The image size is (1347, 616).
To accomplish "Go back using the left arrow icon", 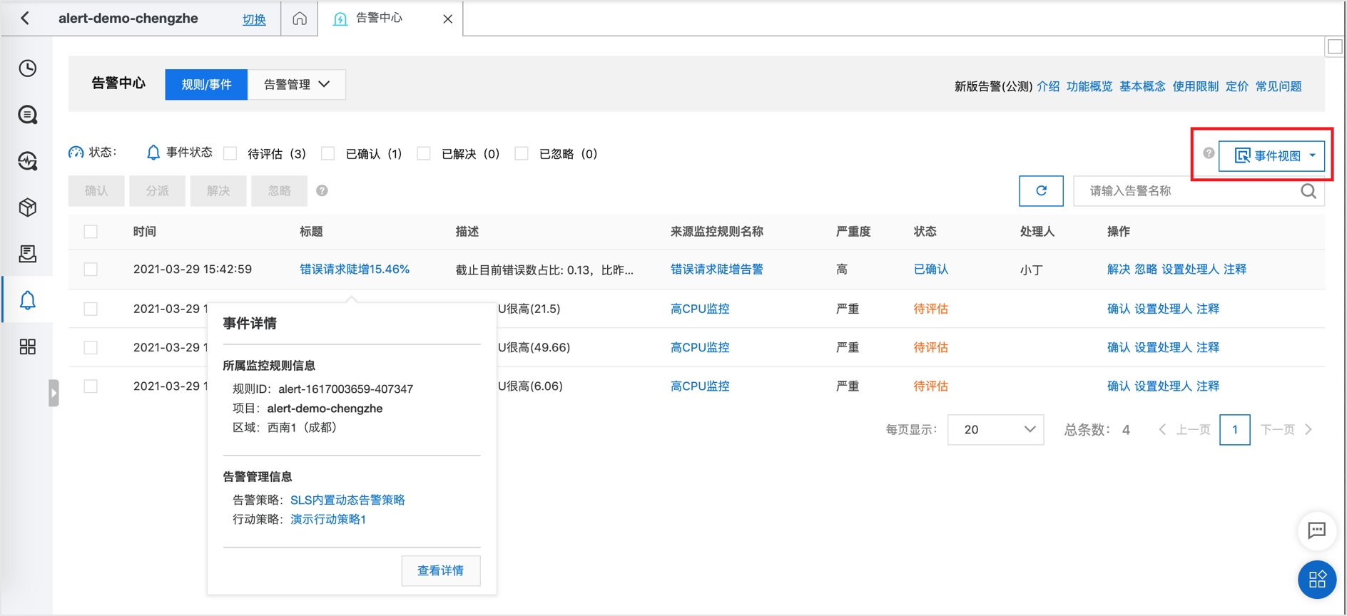I will 25,19.
